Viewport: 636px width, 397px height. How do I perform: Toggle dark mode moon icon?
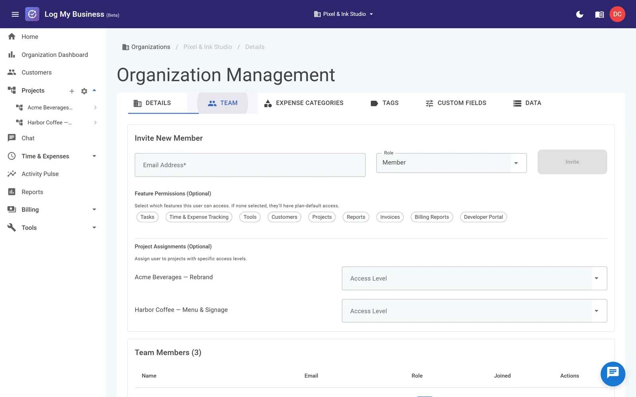(x=580, y=14)
